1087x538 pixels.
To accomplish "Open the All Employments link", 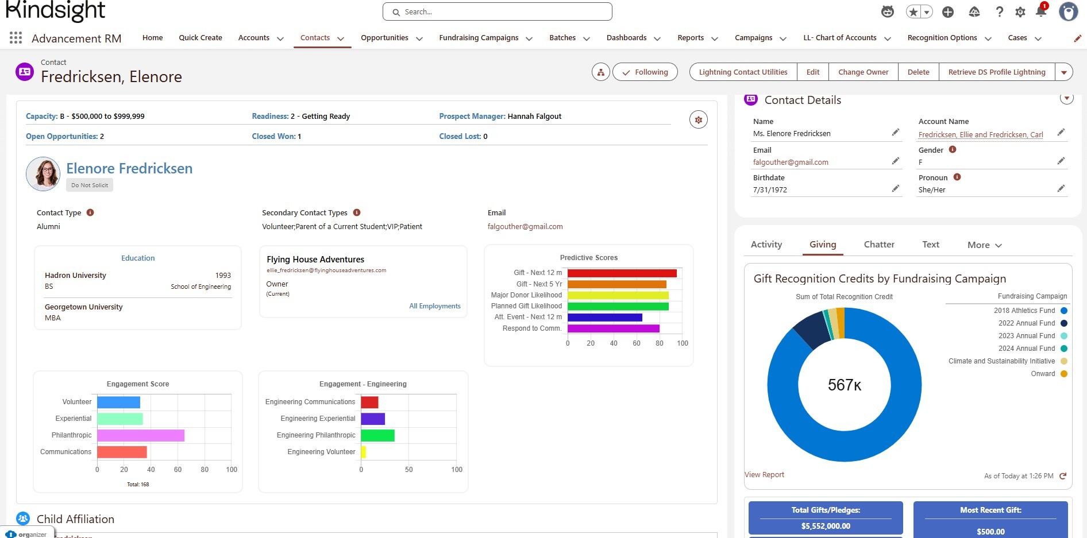I will click(434, 306).
